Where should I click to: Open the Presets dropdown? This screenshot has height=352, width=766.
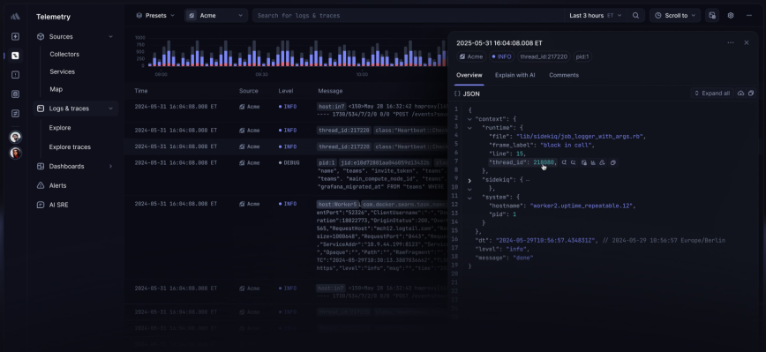tap(155, 16)
